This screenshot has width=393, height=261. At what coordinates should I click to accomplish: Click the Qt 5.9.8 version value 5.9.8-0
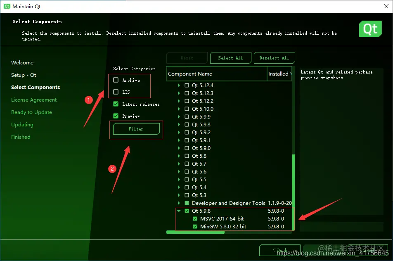tap(276, 211)
